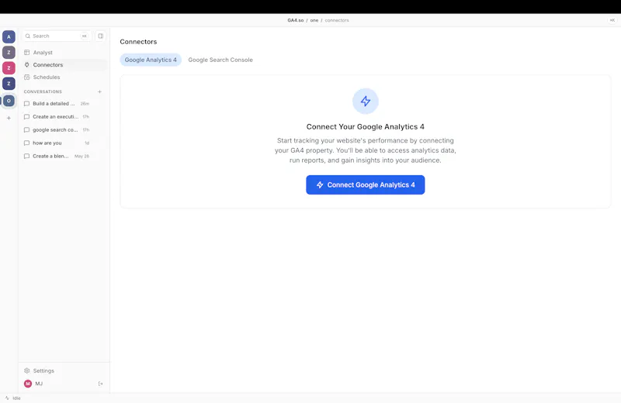621x403 pixels.
Task: Open conversation 'Create a blen...'
Action: [x=57, y=157]
